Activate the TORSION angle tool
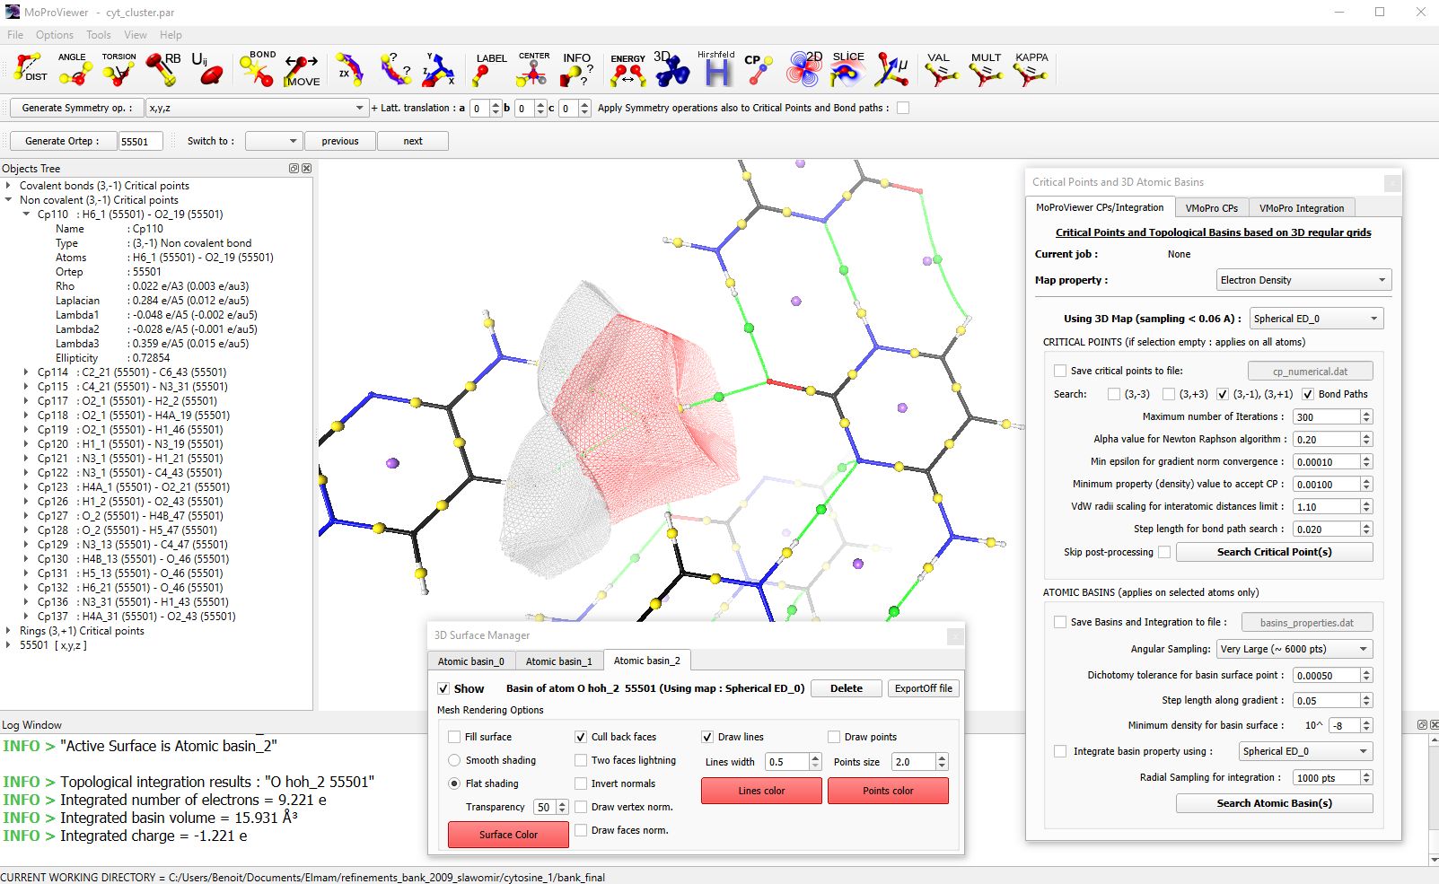This screenshot has width=1439, height=884. click(118, 69)
